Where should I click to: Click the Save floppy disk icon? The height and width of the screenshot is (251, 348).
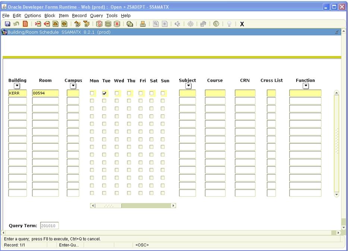(x=7, y=24)
